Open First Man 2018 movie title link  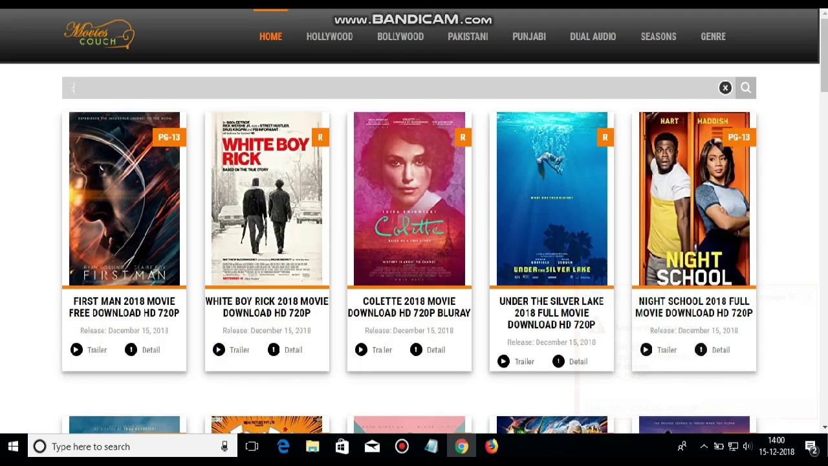click(x=124, y=307)
